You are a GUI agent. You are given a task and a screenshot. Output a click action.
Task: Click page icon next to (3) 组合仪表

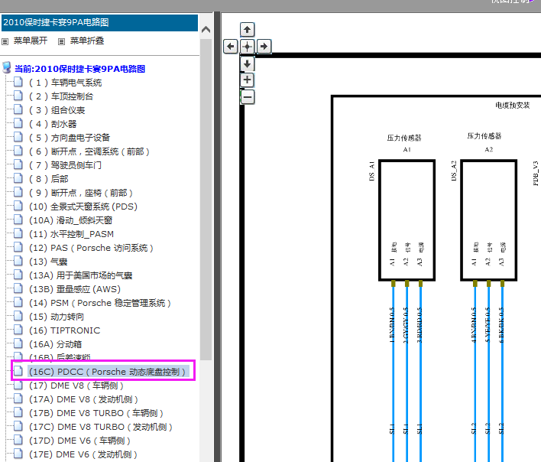(18, 109)
